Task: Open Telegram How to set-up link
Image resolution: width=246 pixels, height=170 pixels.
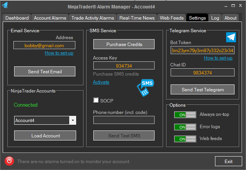Action: tap(218, 58)
